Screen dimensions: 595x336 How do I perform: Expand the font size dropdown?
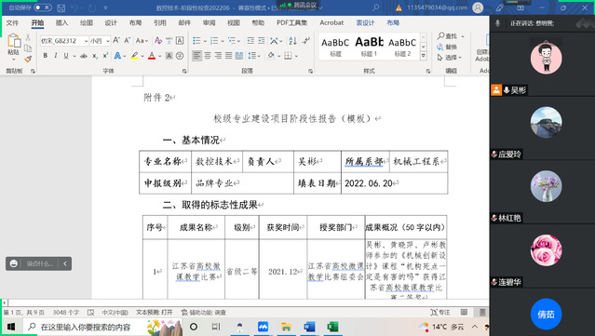pyautogui.click(x=108, y=41)
